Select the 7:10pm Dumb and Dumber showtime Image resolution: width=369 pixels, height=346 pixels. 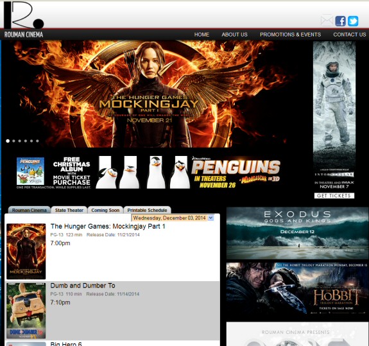pos(60,302)
